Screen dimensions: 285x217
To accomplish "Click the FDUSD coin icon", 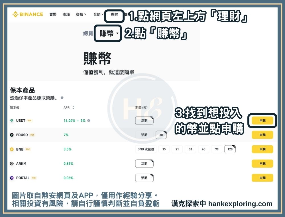I will coord(12,135).
